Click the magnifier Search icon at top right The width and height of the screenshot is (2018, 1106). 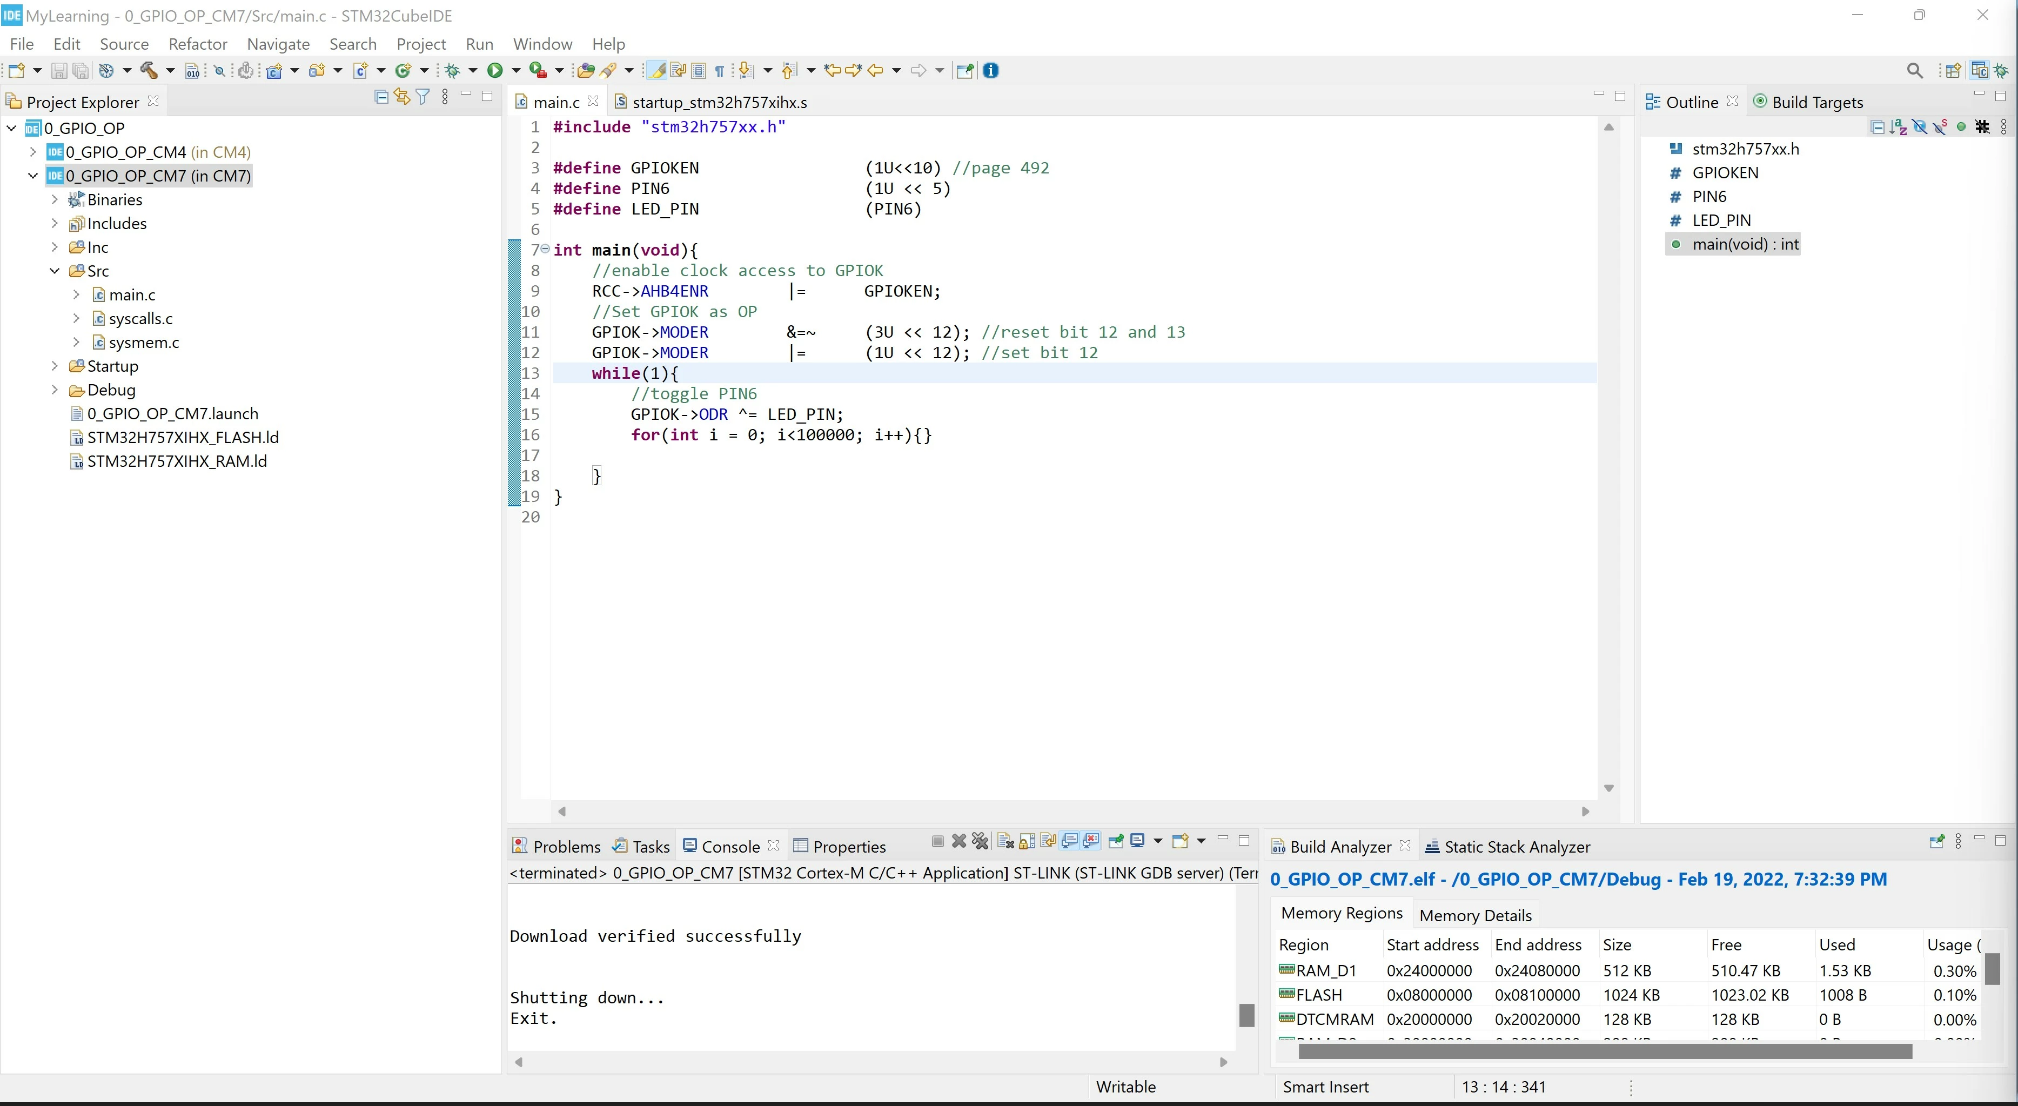1915,70
